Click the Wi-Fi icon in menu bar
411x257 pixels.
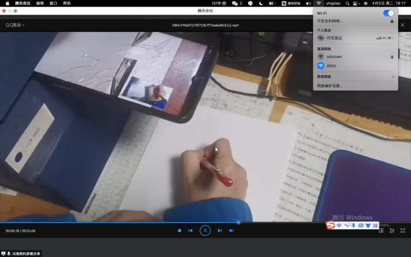(318, 4)
